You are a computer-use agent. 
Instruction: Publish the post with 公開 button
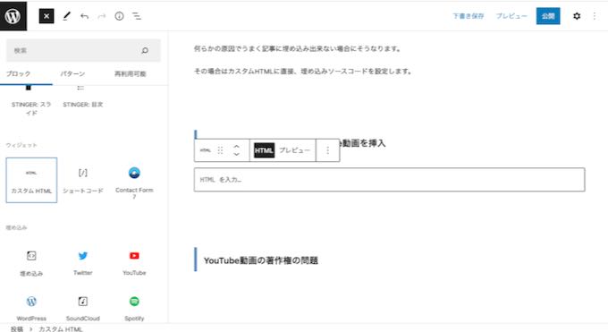coord(548,16)
